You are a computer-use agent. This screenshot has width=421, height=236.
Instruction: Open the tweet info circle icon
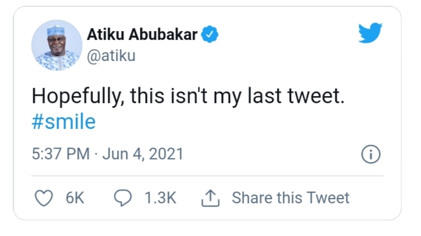point(371,155)
